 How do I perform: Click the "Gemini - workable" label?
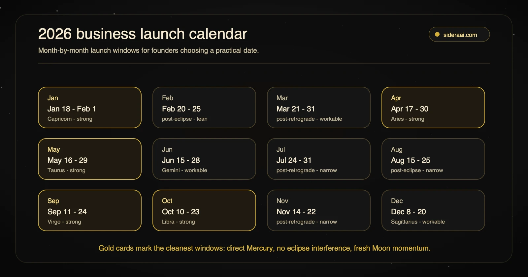(x=184, y=170)
